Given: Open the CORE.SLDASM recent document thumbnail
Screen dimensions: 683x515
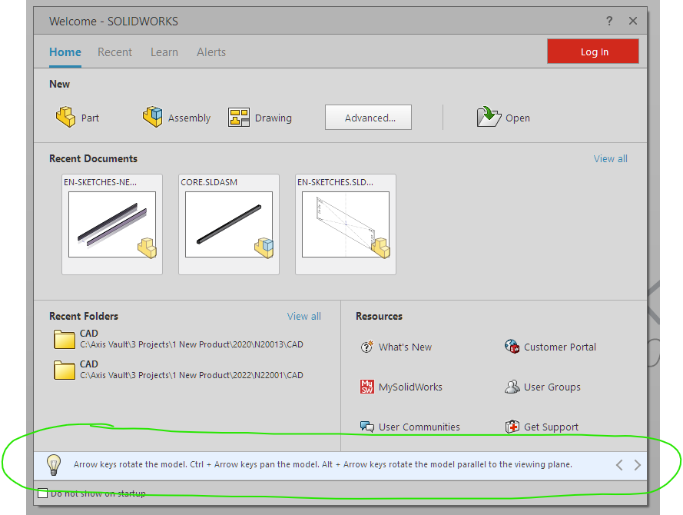Looking at the screenshot, I should [229, 224].
